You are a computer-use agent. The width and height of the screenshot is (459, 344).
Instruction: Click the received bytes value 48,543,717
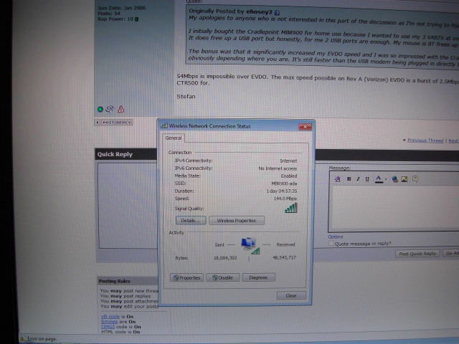coord(284,258)
